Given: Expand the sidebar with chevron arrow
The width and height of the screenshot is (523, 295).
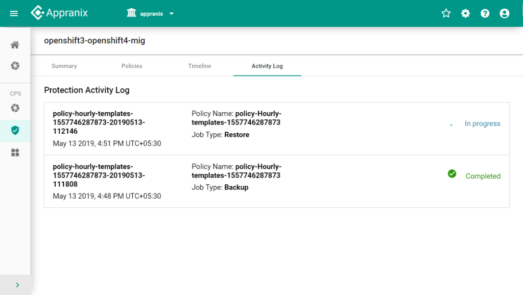Looking at the screenshot, I should coord(17,285).
